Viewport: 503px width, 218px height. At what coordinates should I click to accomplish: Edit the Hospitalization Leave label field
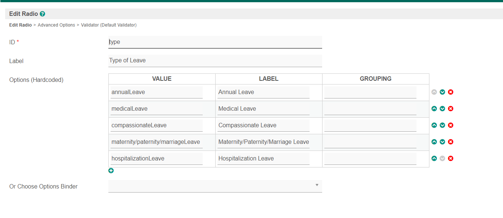tap(263, 159)
